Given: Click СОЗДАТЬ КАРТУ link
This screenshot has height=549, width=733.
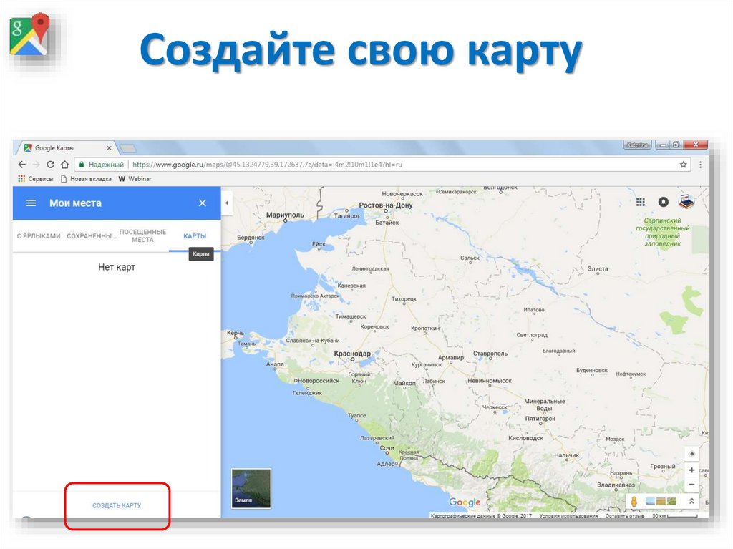Looking at the screenshot, I should coord(117,505).
